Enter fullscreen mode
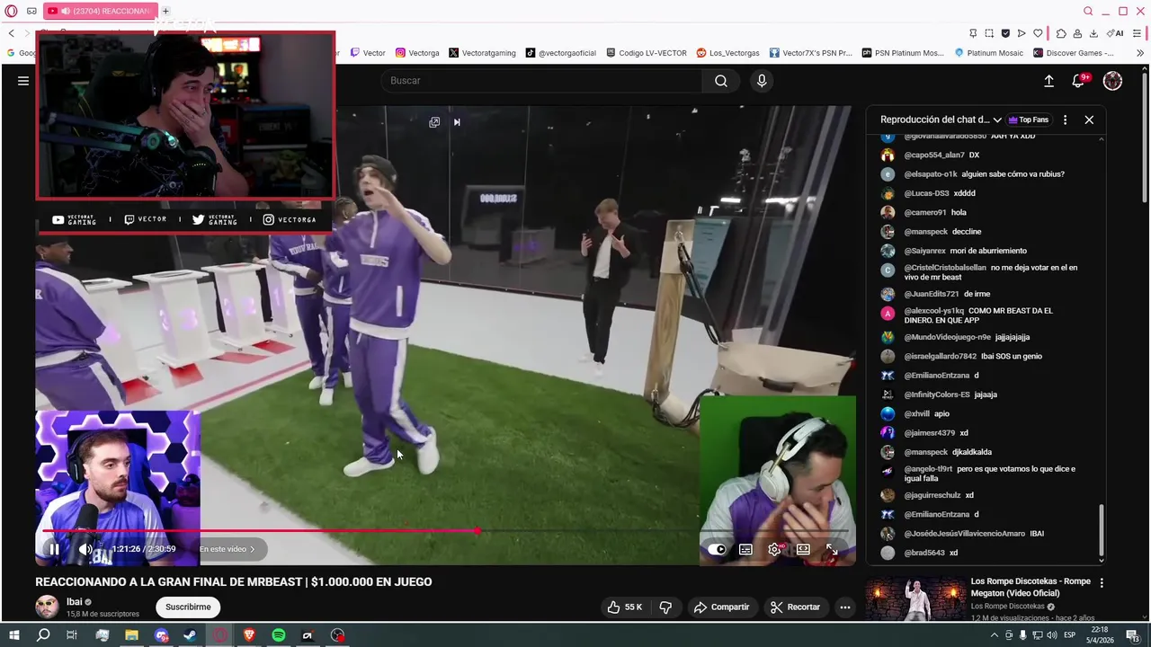 click(x=832, y=549)
